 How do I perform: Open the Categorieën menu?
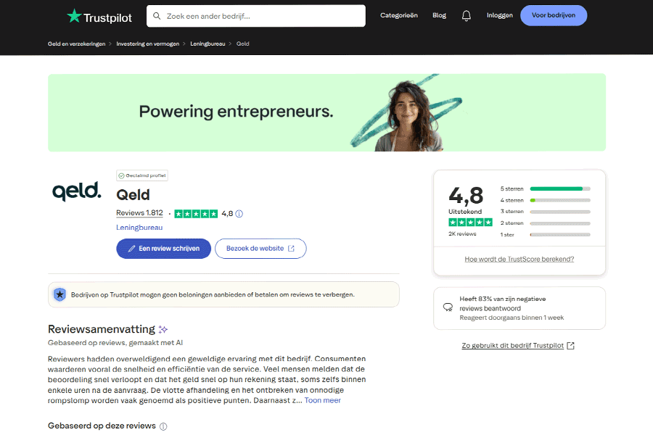[x=399, y=15]
